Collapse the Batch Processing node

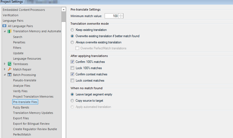pos(5,75)
